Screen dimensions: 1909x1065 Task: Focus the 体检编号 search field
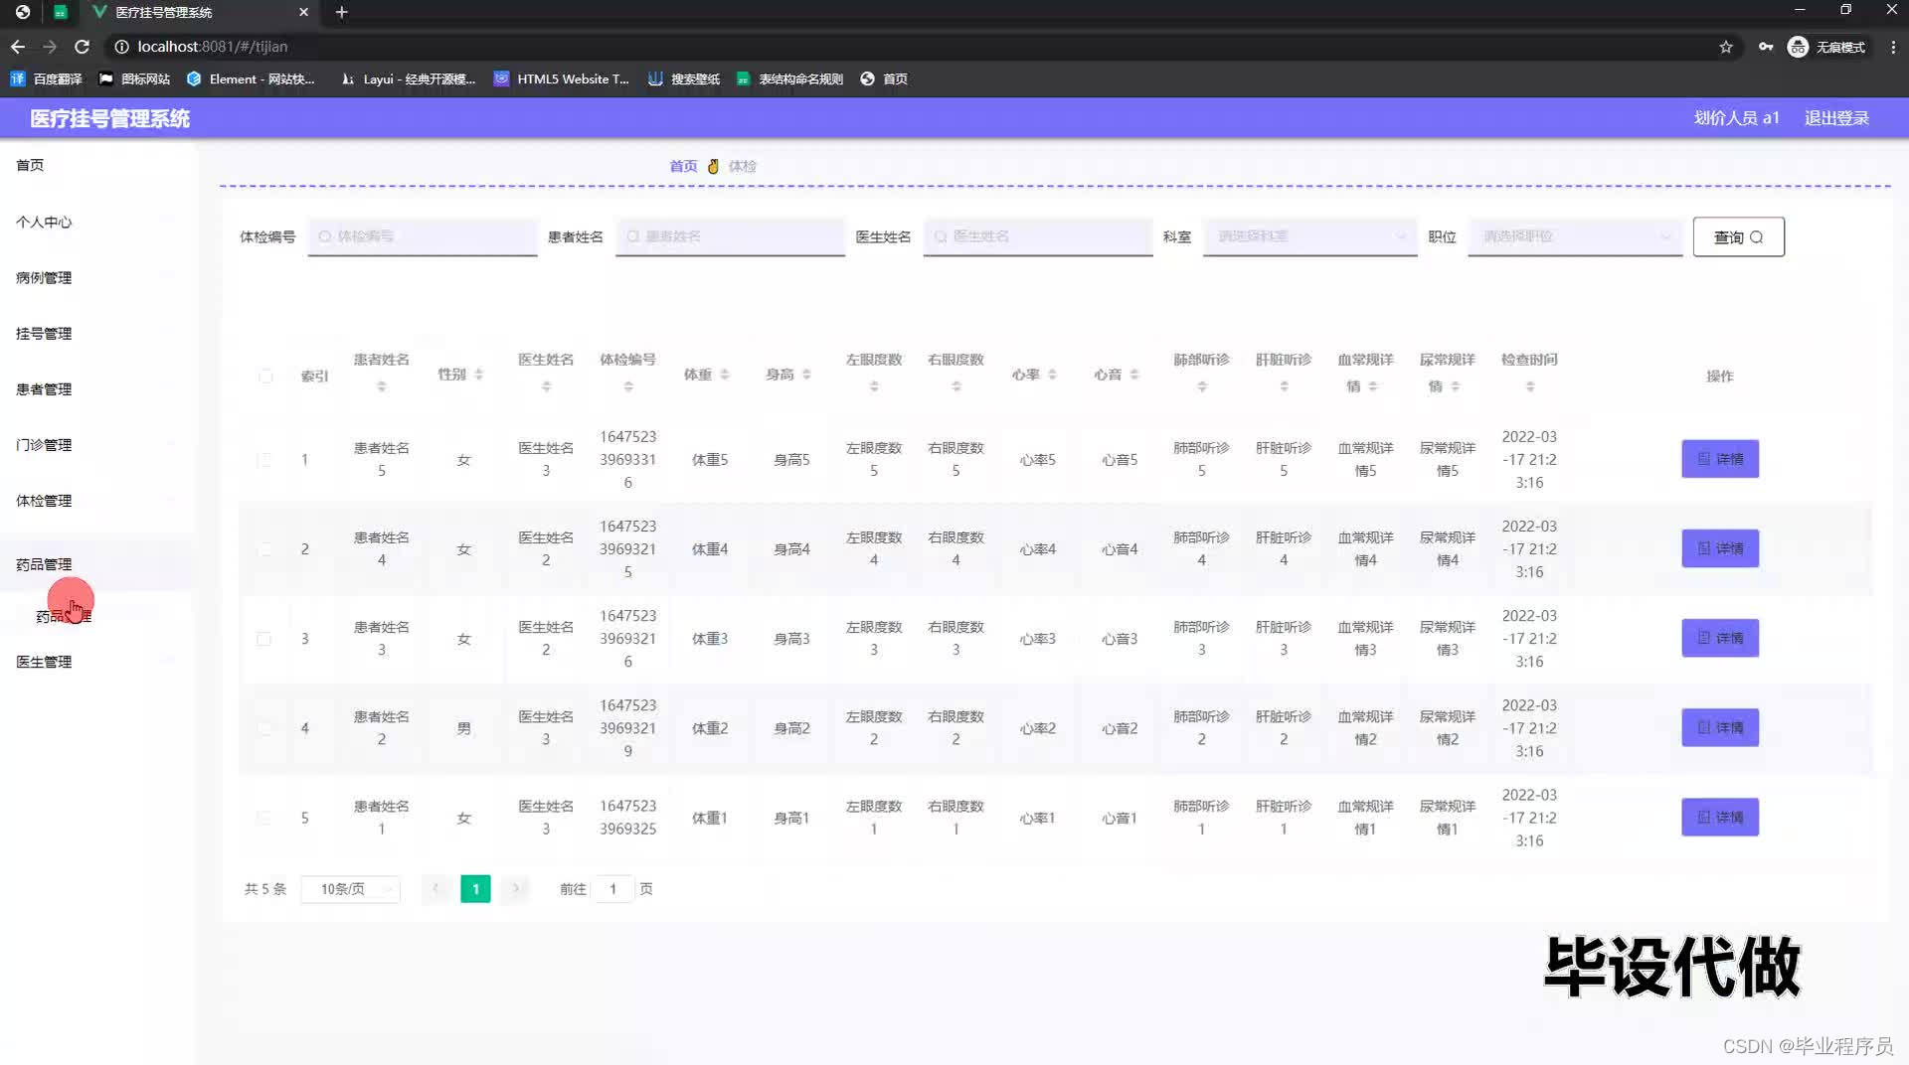point(423,236)
